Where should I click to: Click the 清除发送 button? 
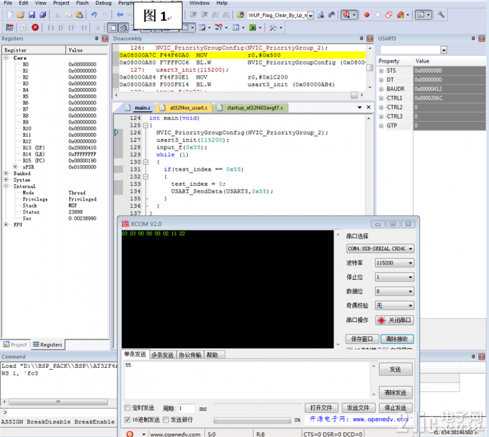tap(396, 393)
